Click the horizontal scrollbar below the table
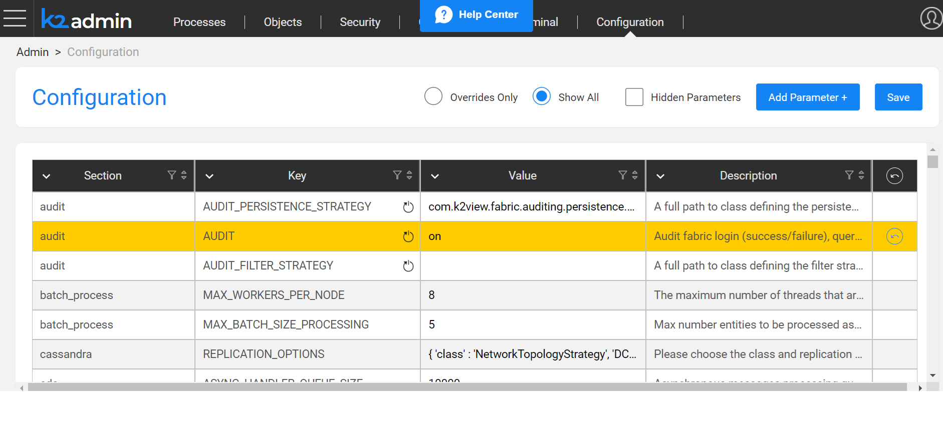The height and width of the screenshot is (421, 943). tap(467, 387)
